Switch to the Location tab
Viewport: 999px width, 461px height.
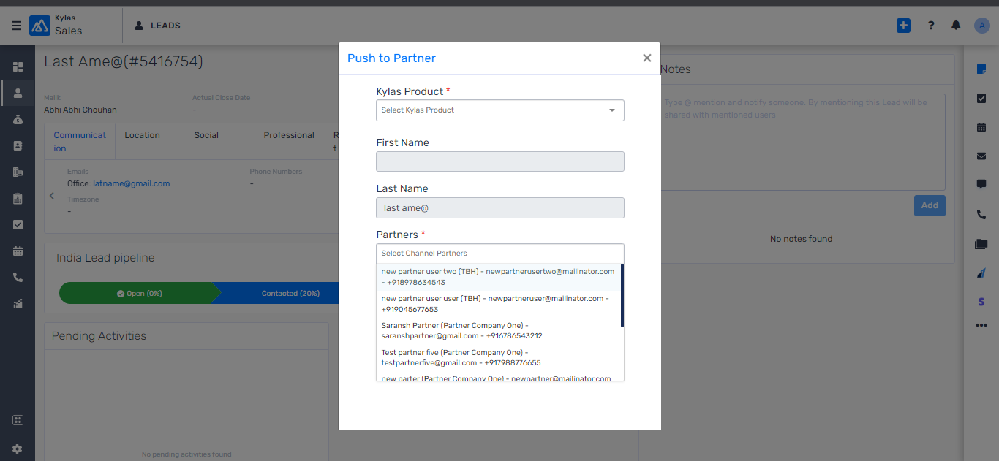click(141, 134)
